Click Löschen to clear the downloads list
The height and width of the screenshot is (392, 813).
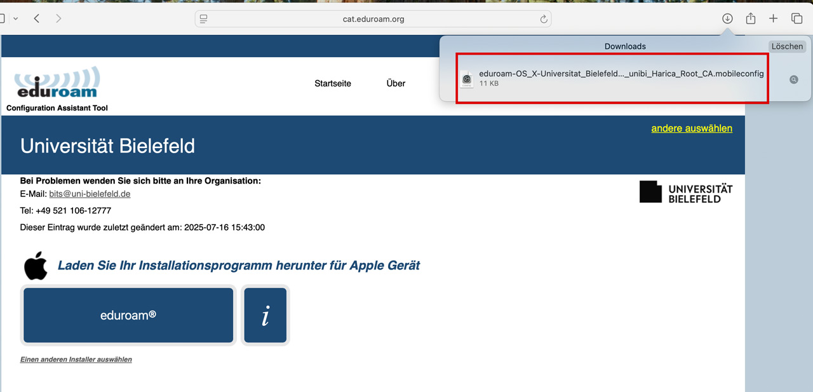787,46
